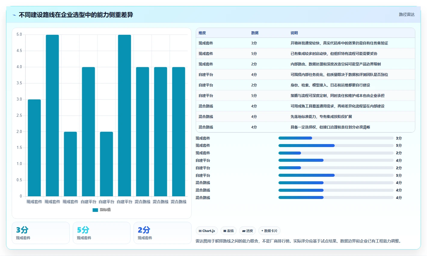
Task: Click the 2.5 y-axis label
Action: point(19,116)
